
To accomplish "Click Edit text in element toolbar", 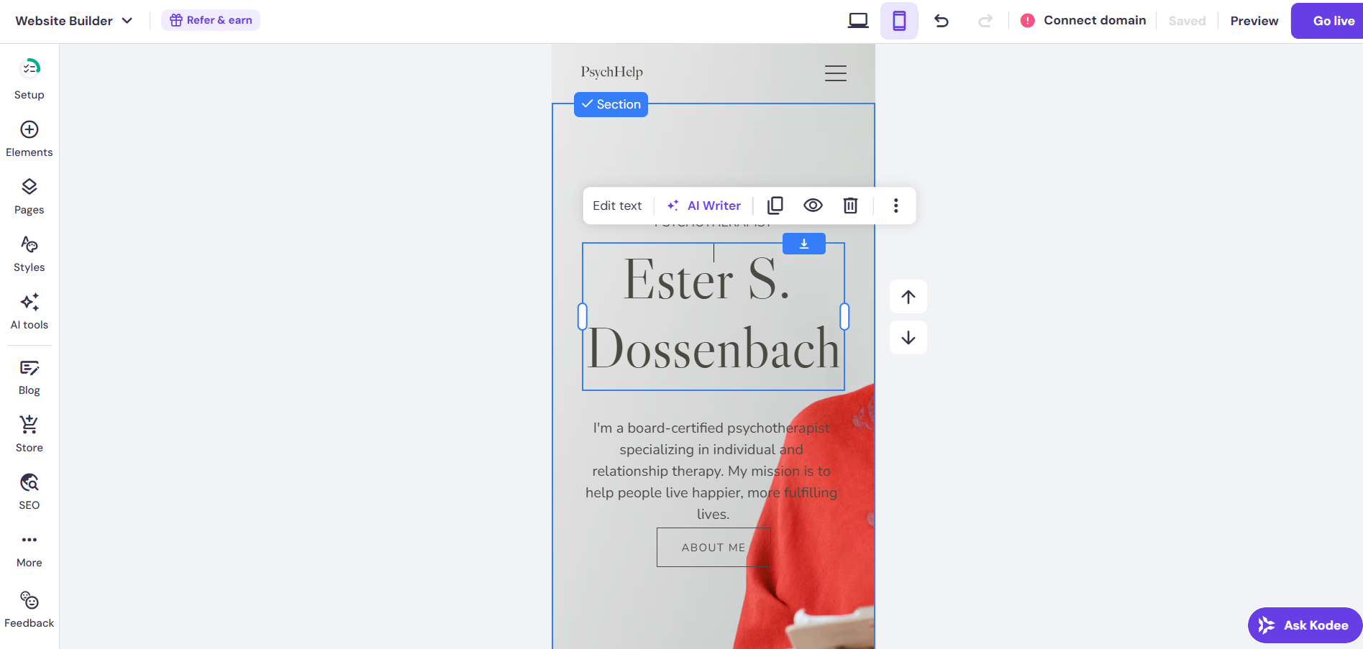I will [x=617, y=206].
